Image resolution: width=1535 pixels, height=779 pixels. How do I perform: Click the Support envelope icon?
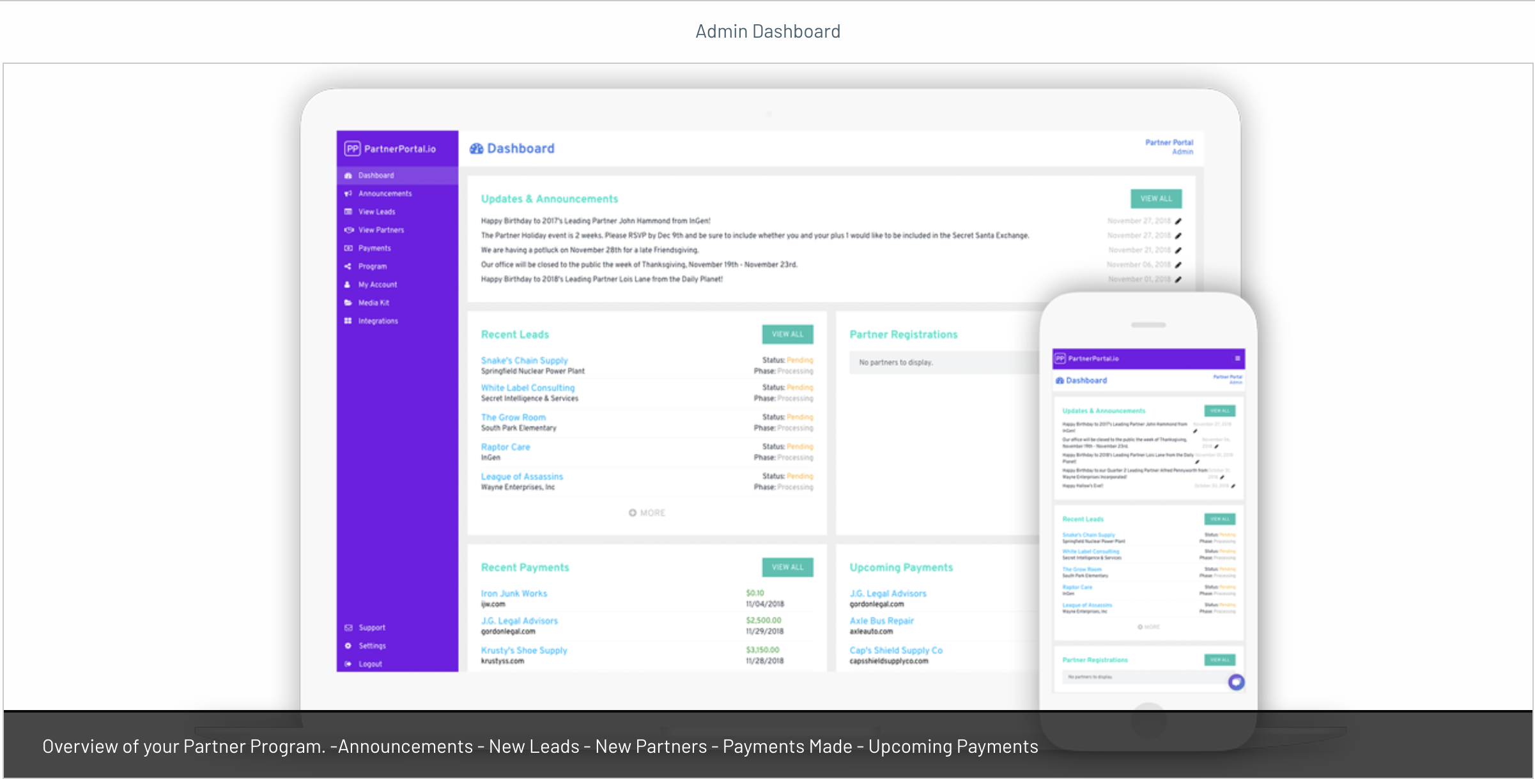(348, 627)
